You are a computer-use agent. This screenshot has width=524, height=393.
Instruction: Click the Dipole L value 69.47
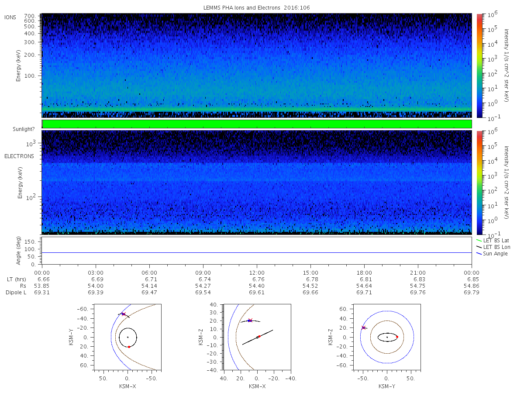[149, 292]
